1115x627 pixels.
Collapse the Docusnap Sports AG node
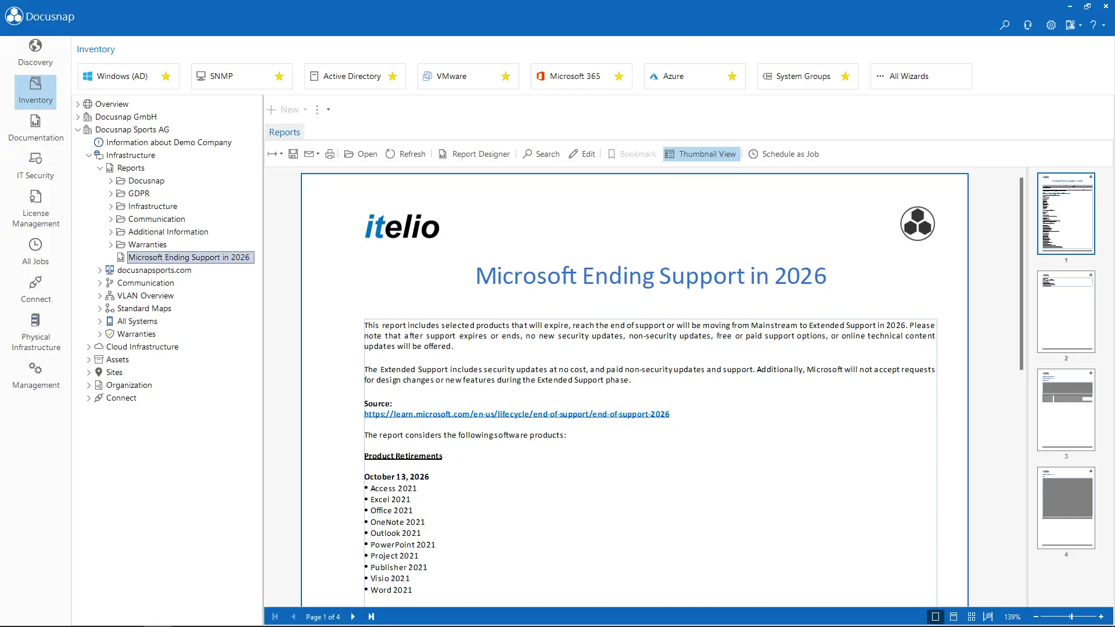click(x=78, y=129)
